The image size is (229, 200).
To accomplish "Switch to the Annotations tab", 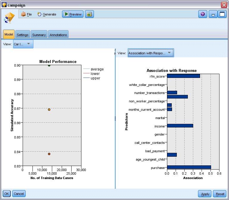I will tap(58, 35).
